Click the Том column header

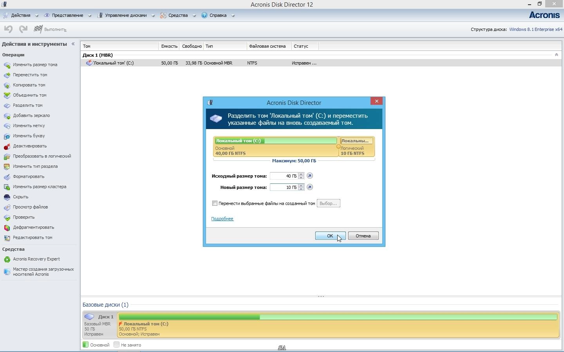[119, 46]
